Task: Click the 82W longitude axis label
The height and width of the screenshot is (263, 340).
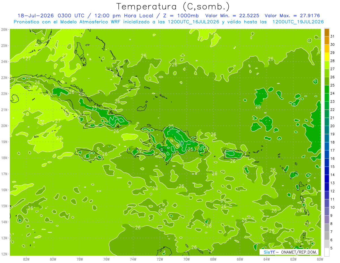Action: point(26,259)
